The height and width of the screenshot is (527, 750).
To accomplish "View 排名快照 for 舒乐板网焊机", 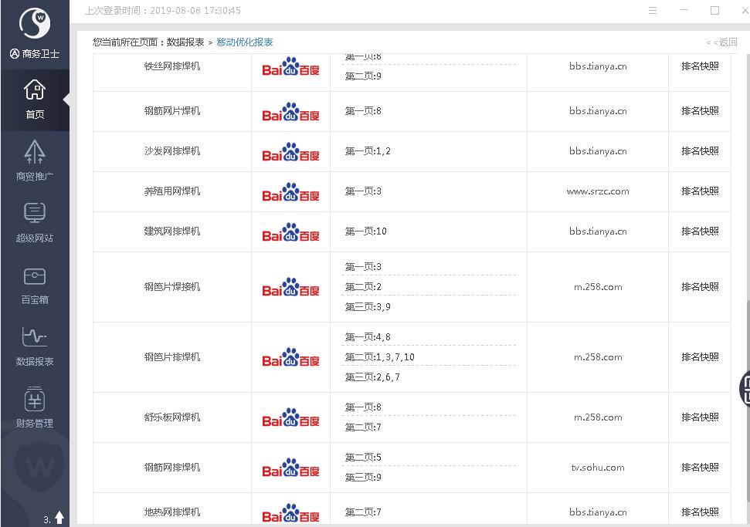I will pyautogui.click(x=700, y=417).
